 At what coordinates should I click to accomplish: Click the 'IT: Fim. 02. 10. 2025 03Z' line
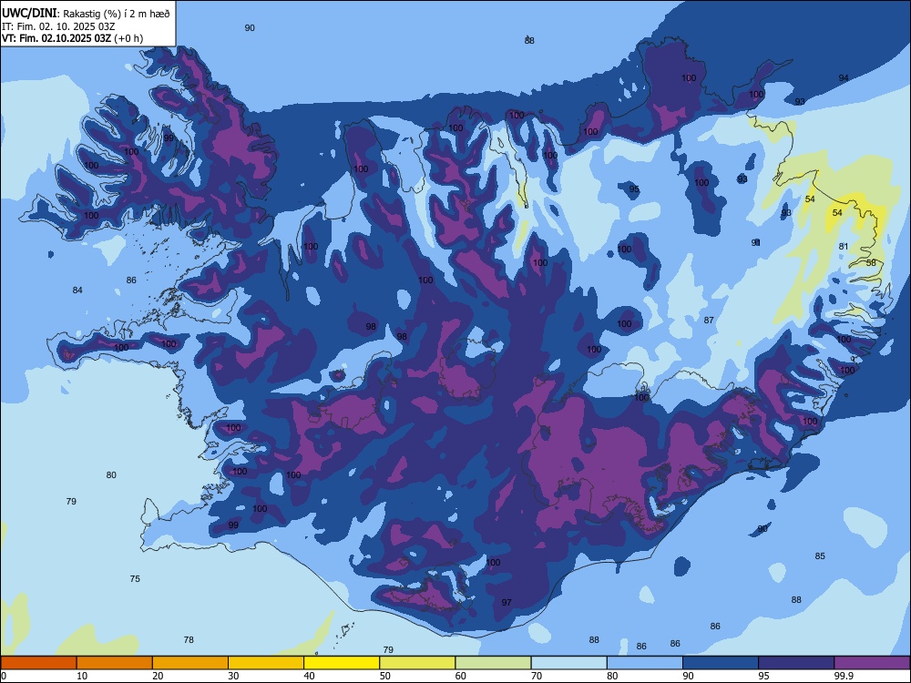pos(58,26)
